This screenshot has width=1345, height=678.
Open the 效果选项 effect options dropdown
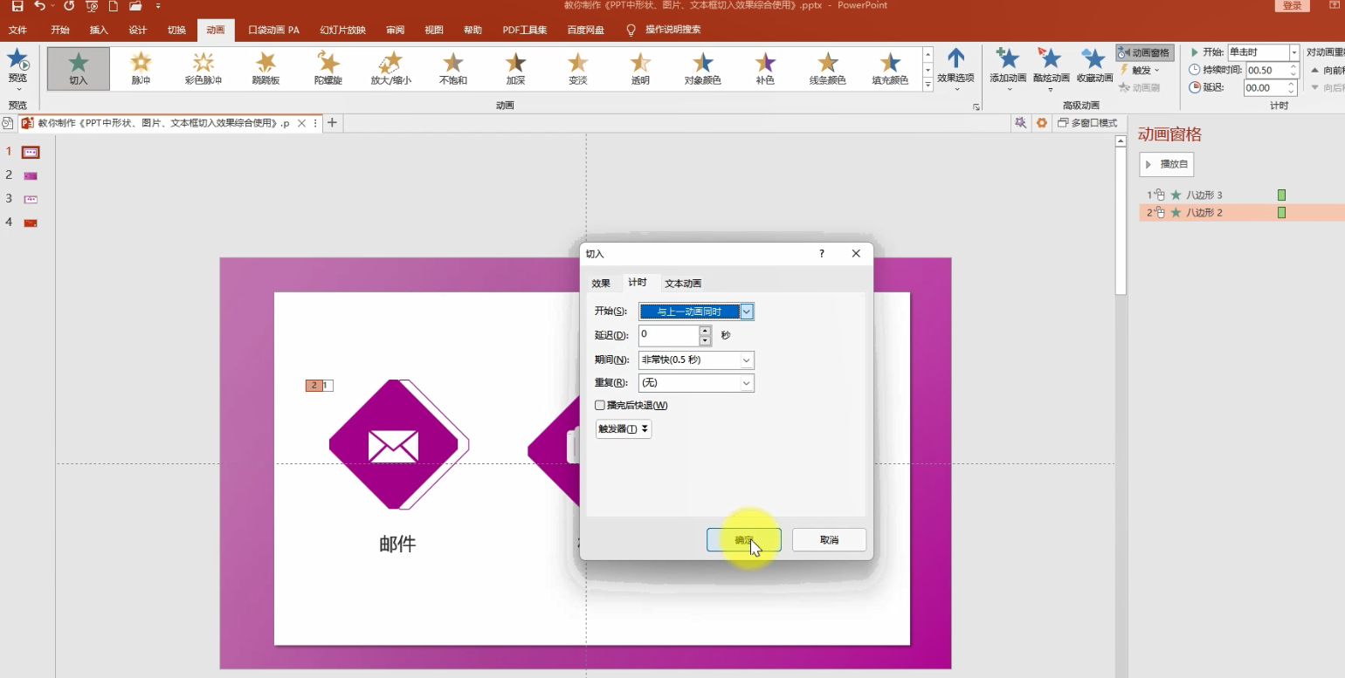[955, 68]
